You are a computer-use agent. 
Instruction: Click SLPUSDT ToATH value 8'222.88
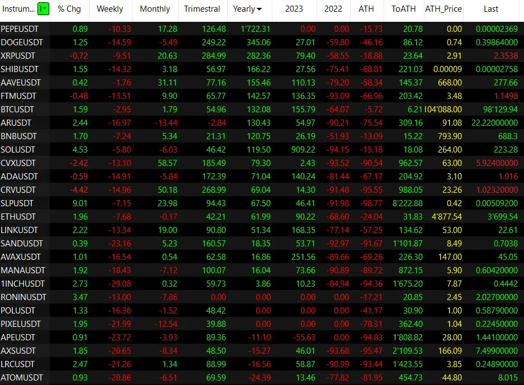pos(408,203)
